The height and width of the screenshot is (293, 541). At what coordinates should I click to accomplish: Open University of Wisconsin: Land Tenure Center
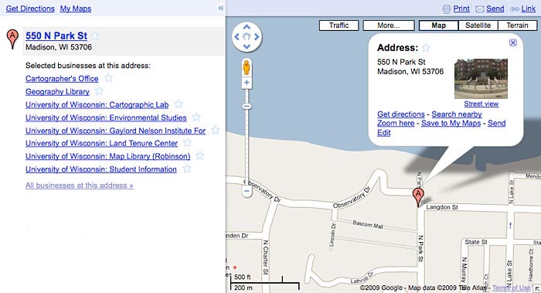(101, 143)
